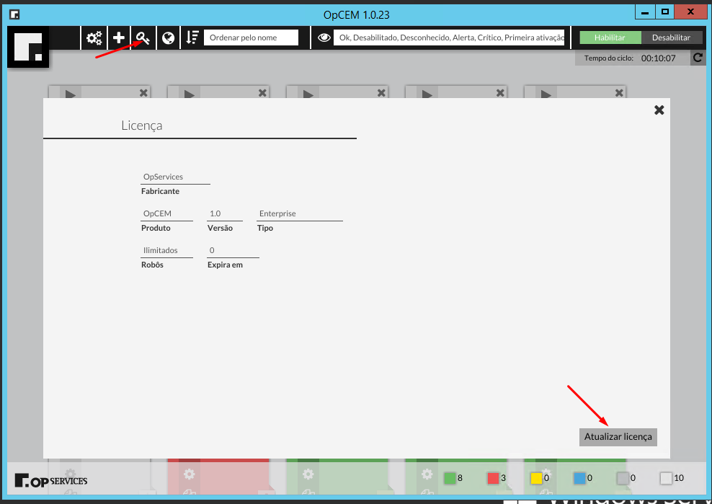Click the Fabricante field showing OpServices
This screenshot has width=712, height=504.
[x=175, y=177]
